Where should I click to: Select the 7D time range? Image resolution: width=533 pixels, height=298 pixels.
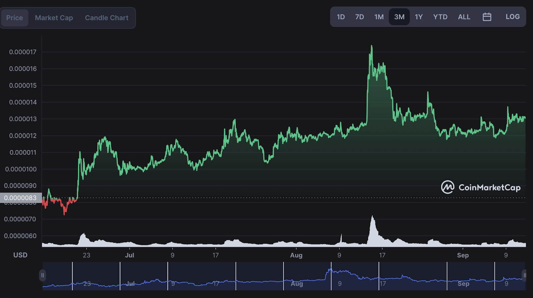click(359, 17)
